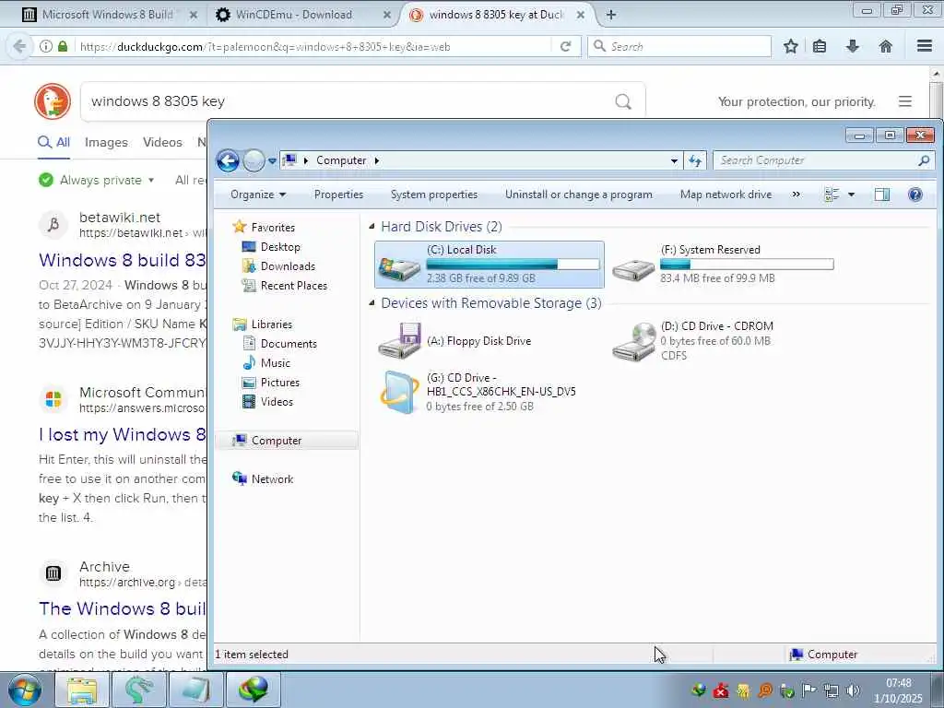Open the recent locations dropdown beside Explorer arrows

coord(272,161)
